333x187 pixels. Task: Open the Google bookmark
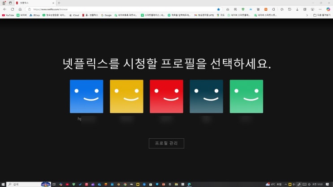[106, 15]
